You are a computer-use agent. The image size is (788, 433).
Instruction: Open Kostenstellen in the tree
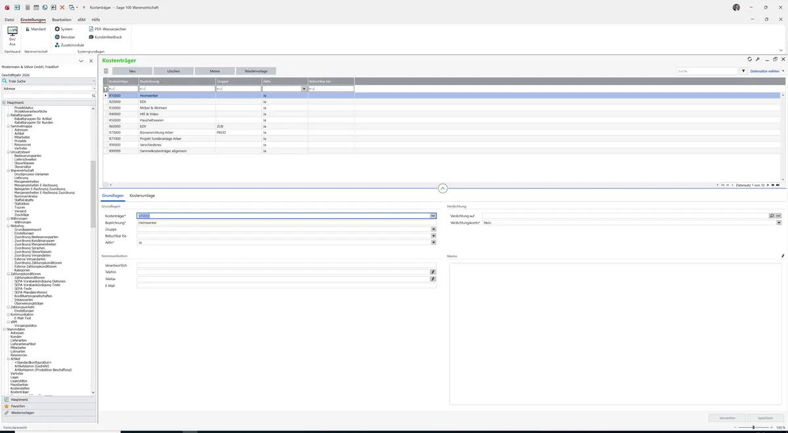(x=20, y=388)
